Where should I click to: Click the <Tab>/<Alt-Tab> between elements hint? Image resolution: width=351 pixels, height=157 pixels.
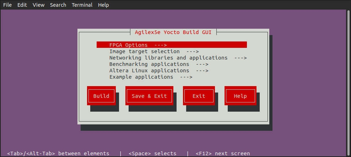tap(58, 154)
